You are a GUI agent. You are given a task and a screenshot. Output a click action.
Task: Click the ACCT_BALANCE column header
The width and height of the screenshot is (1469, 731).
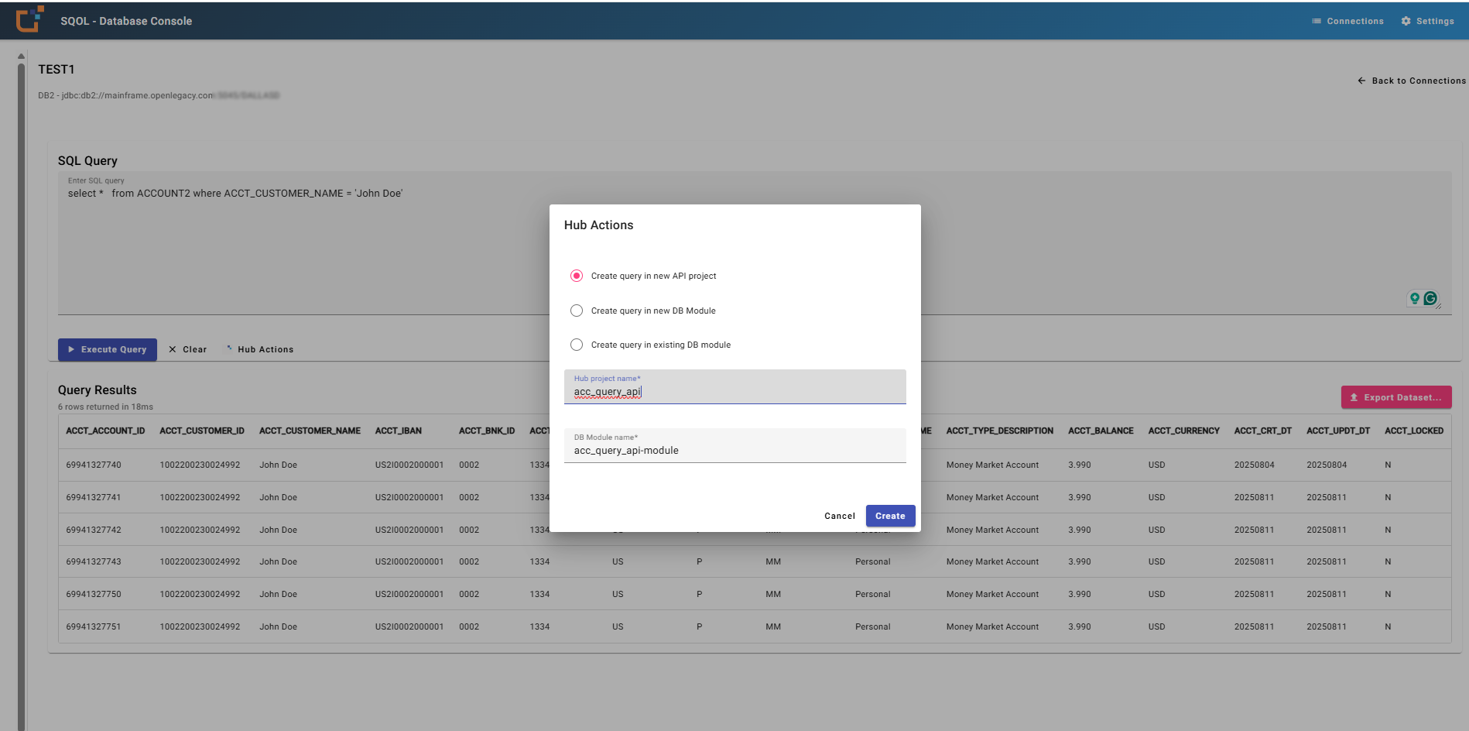click(x=1101, y=431)
